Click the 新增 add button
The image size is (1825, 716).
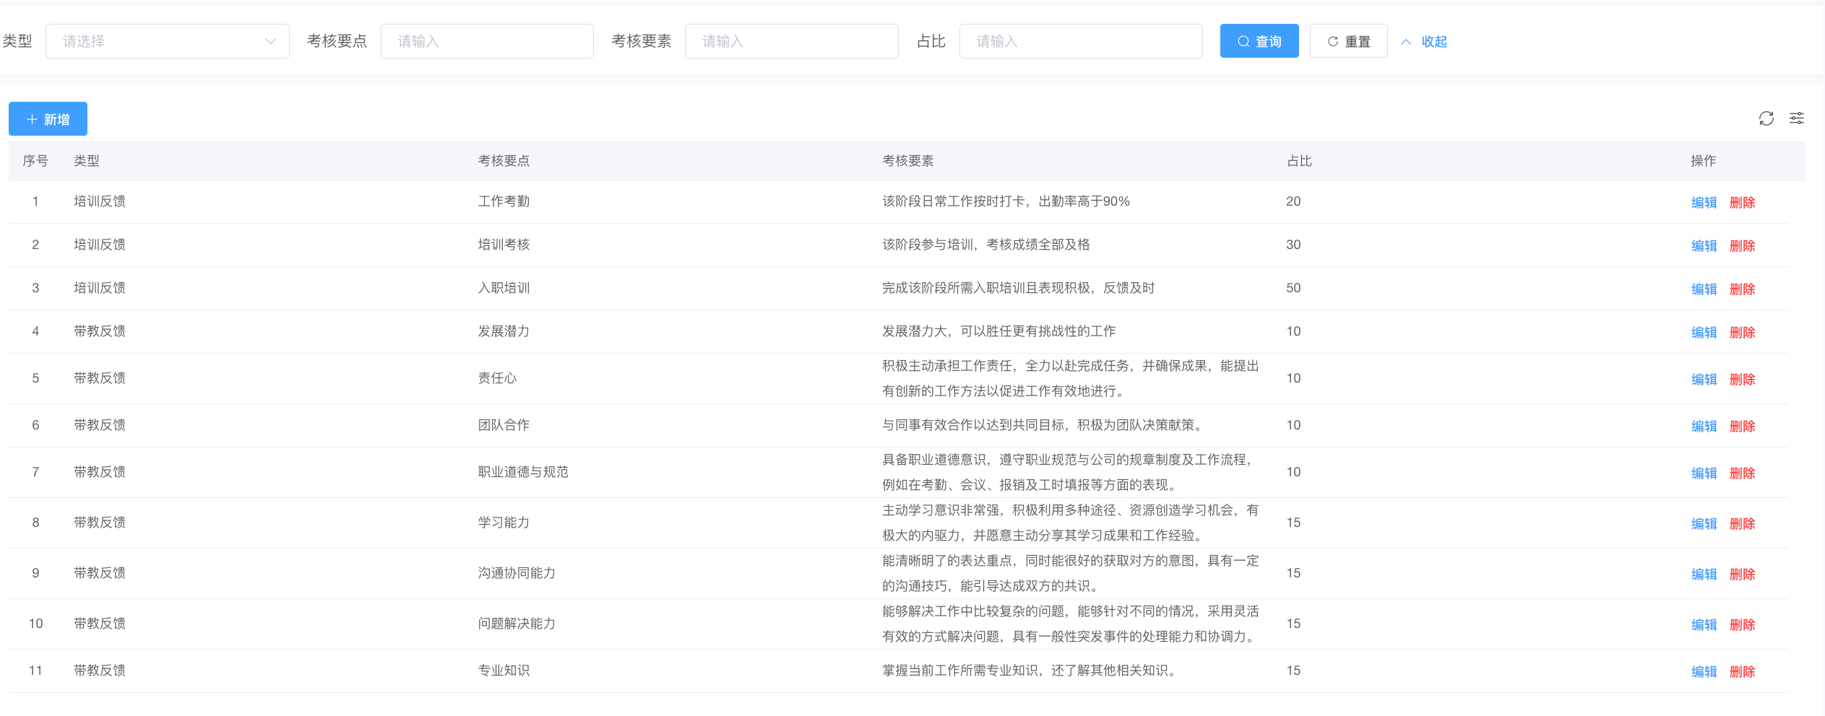pos(48,119)
